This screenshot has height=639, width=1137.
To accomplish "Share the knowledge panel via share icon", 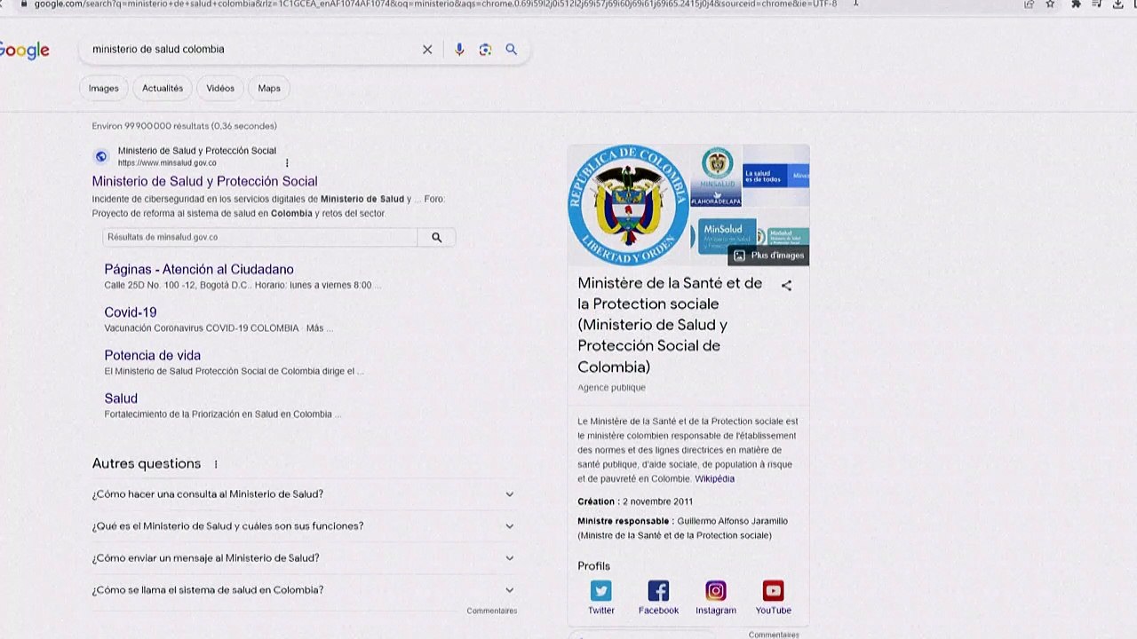I will [x=786, y=286].
